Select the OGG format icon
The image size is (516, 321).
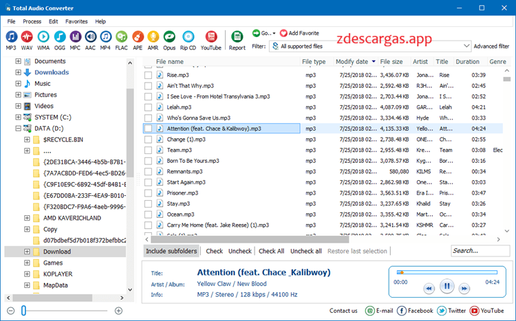point(60,37)
